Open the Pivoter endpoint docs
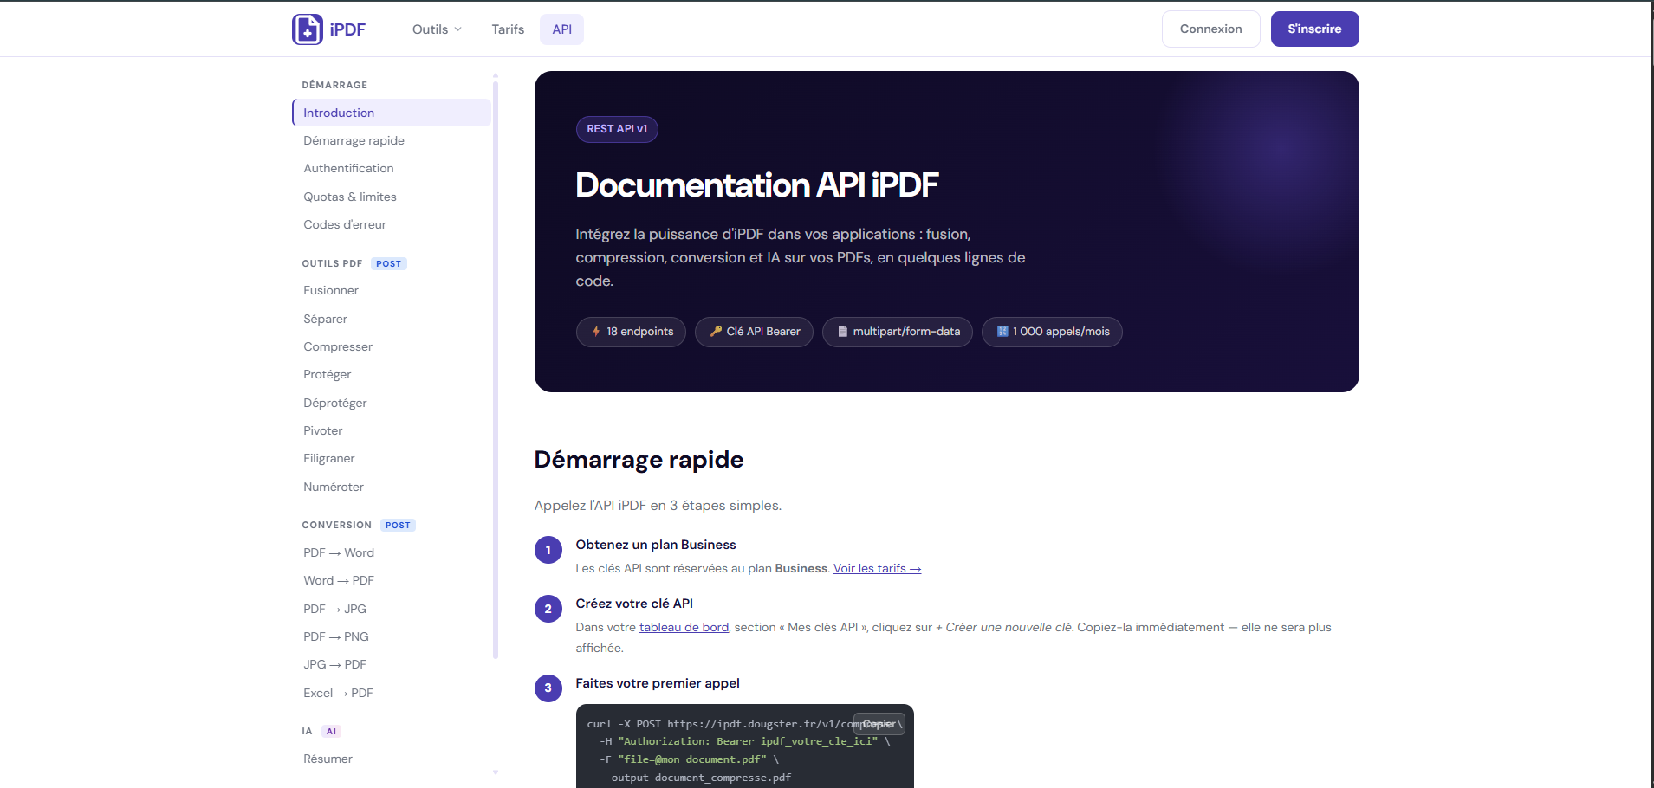Screen dimensions: 1654x788 click(x=323, y=430)
